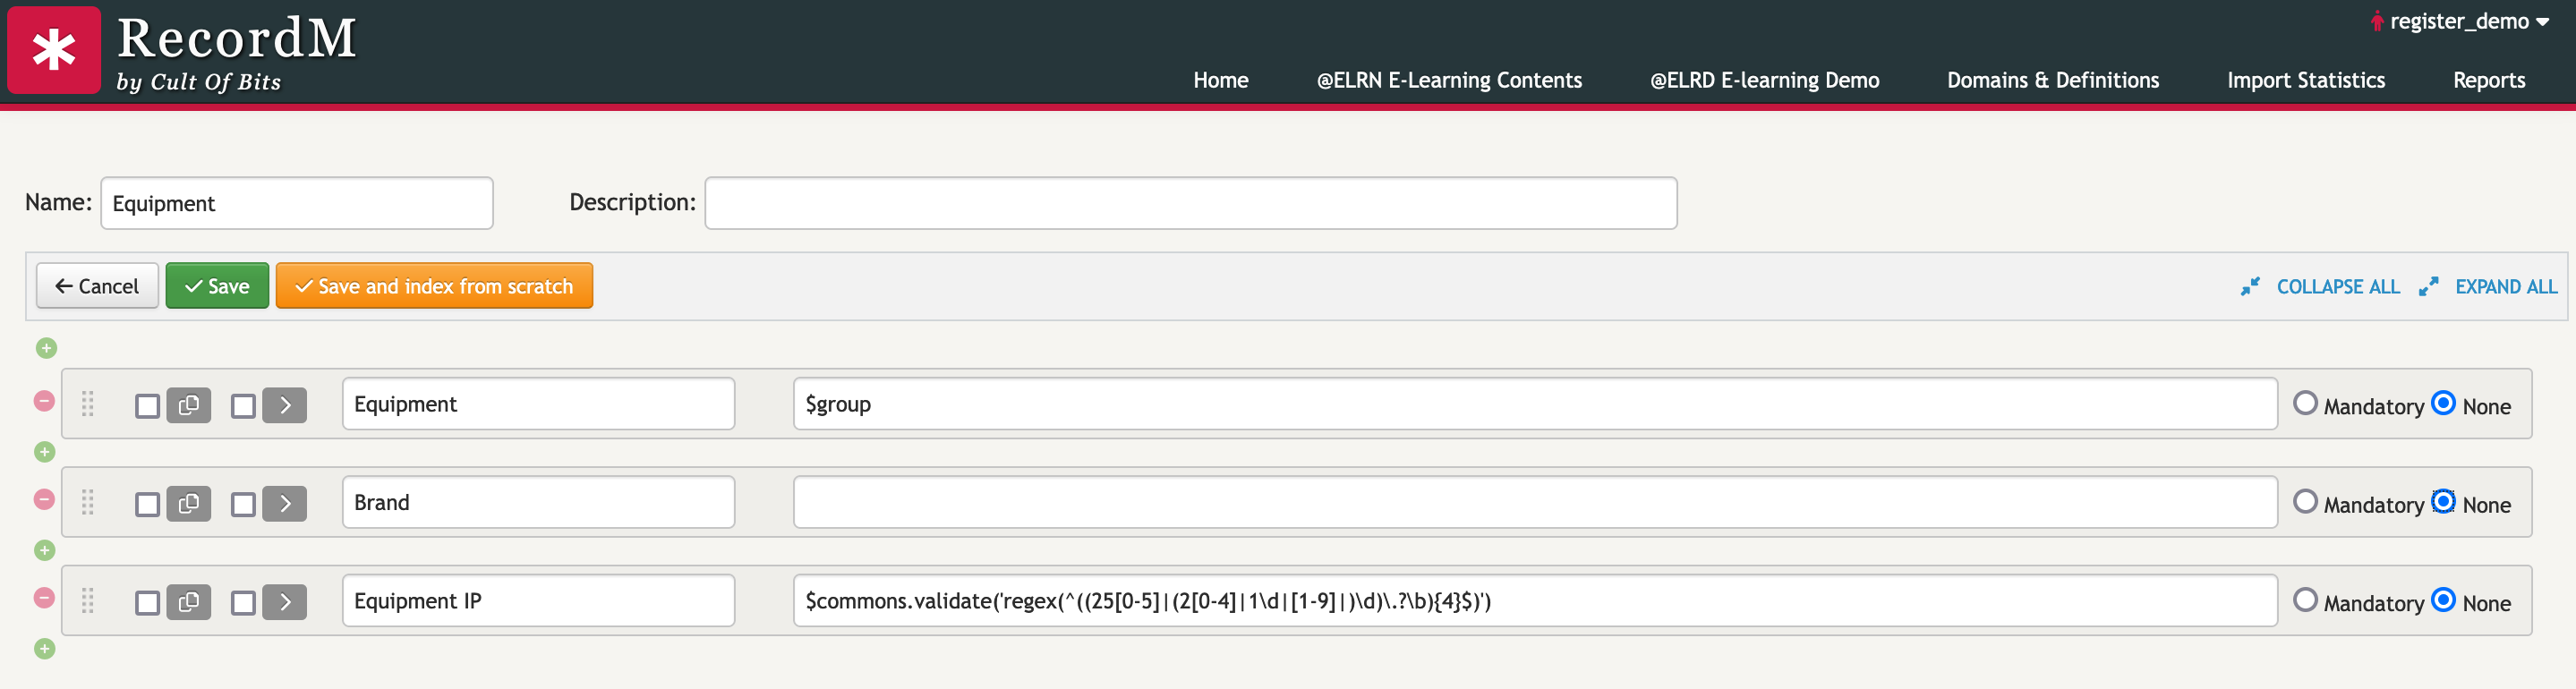2576x689 pixels.
Task: Click the Description input field
Action: [x=1191, y=203]
